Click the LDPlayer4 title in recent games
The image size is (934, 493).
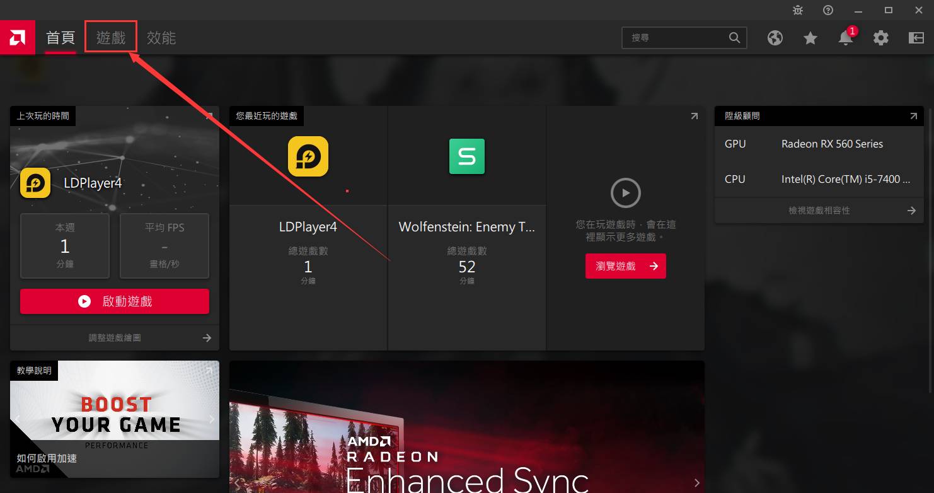coord(308,227)
